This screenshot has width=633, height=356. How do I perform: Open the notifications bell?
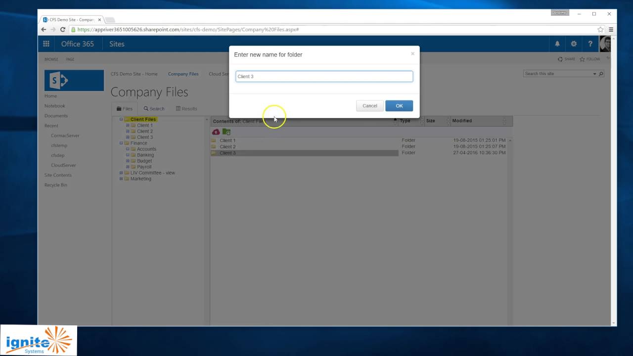coord(557,44)
